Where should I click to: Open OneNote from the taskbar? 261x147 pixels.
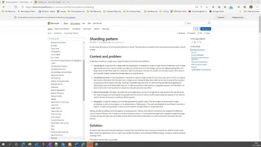(x=50, y=144)
